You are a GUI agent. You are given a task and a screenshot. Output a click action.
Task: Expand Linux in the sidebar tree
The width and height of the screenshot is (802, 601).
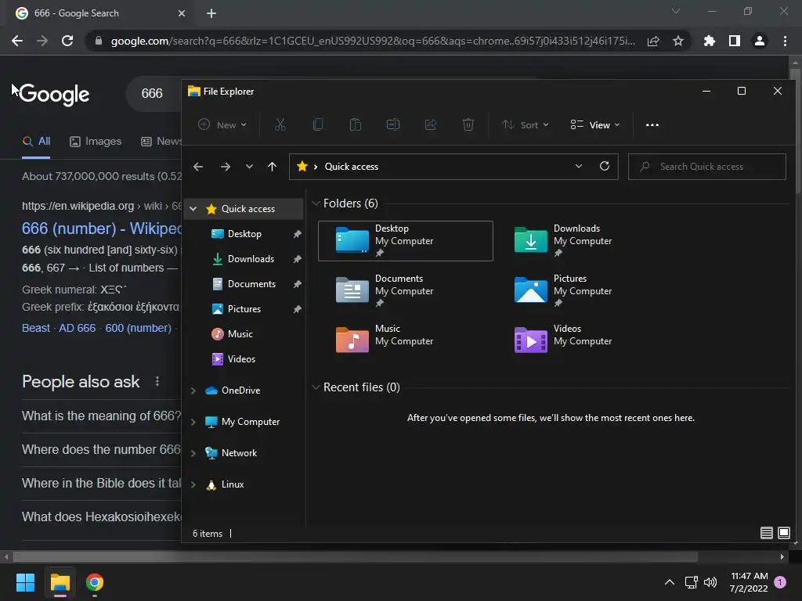193,484
